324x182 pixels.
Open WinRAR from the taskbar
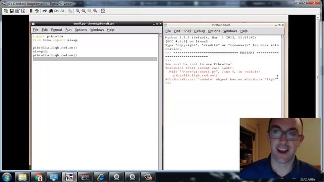point(85,177)
